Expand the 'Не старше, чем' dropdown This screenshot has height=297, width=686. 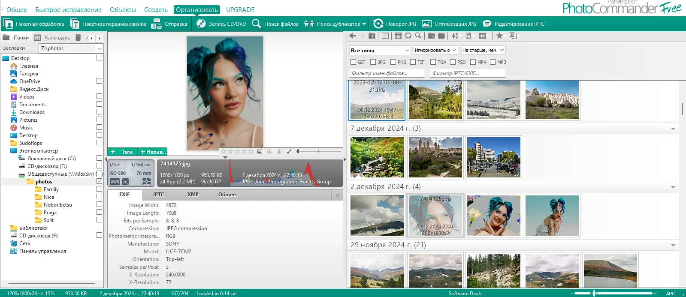[x=483, y=50]
